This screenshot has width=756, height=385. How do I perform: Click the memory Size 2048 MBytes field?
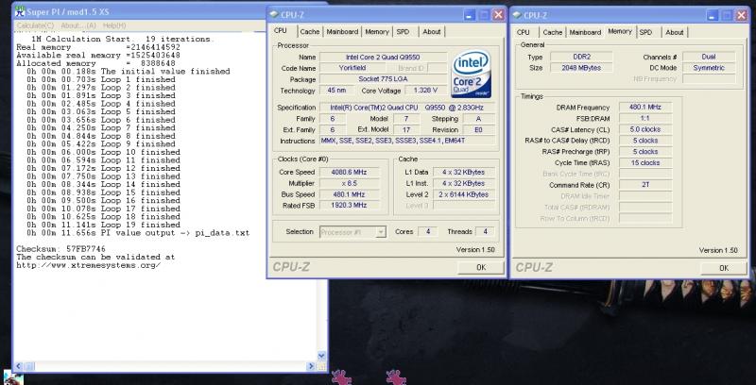[x=581, y=68]
